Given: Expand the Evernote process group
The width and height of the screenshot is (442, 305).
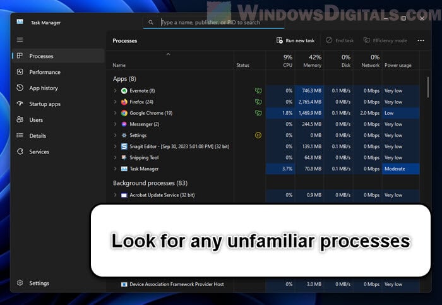Looking at the screenshot, I should pos(115,91).
